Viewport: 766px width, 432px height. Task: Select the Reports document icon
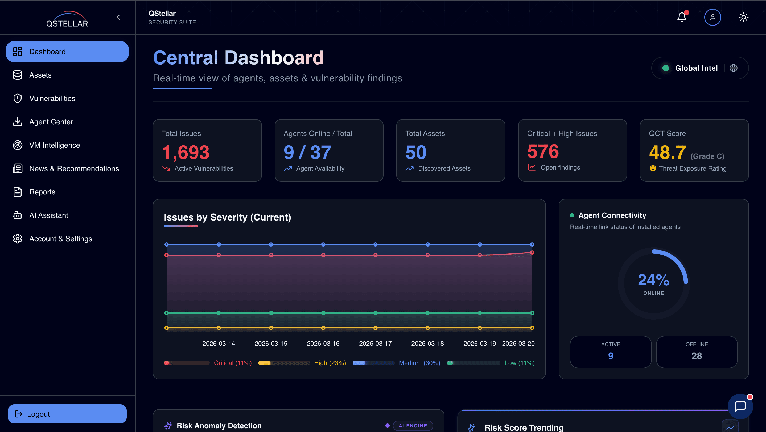coord(18,192)
